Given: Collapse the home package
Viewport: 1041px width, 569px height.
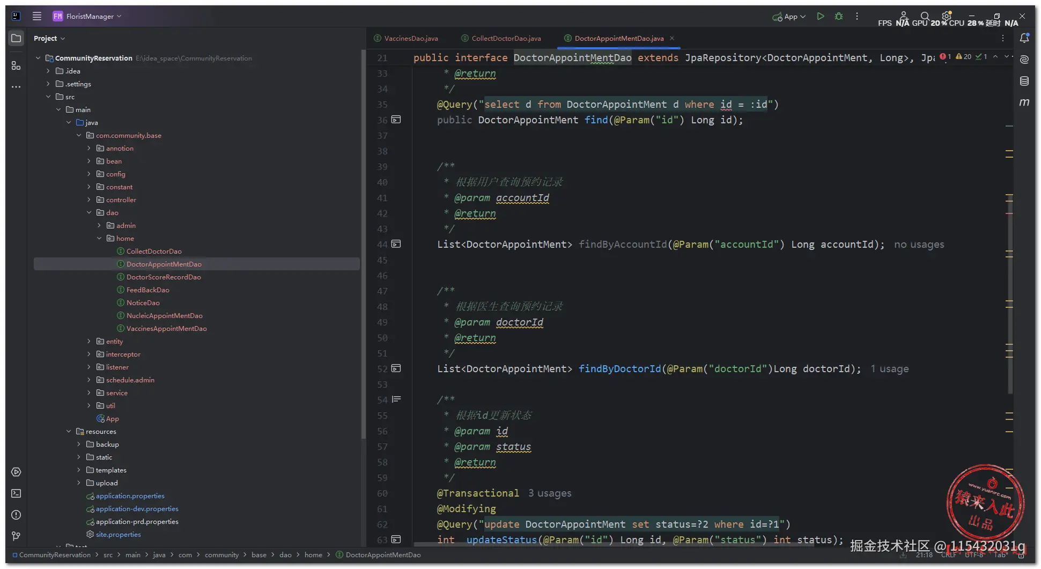Looking at the screenshot, I should click(99, 238).
